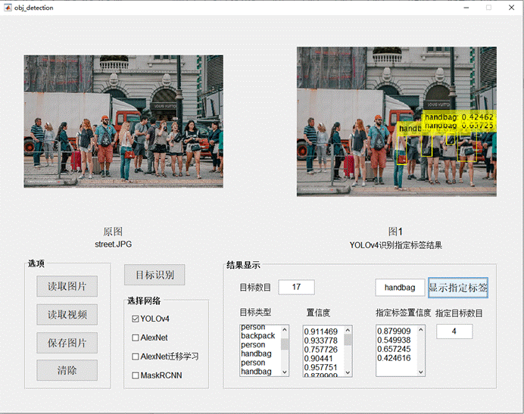Click the 指定标签置信度 label
This screenshot has height=414, width=524.
[404, 313]
